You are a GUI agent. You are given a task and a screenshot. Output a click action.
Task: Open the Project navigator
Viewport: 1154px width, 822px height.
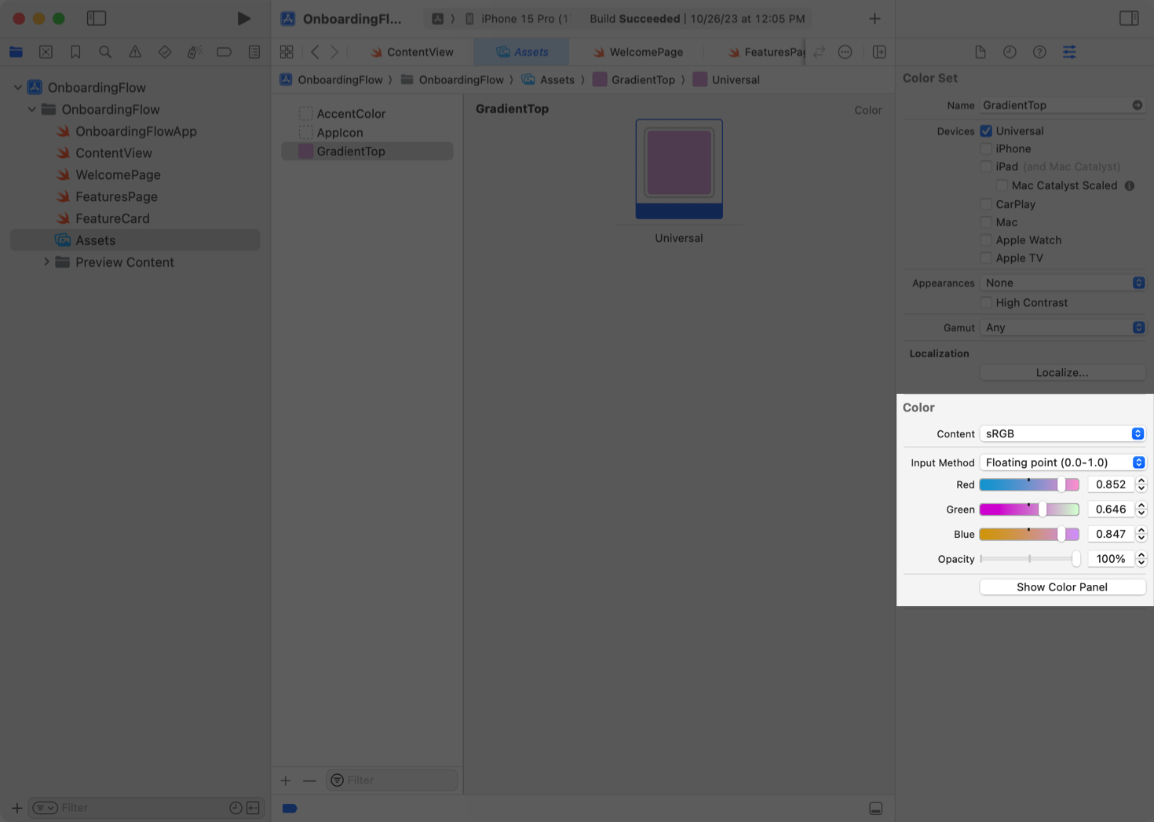(16, 52)
